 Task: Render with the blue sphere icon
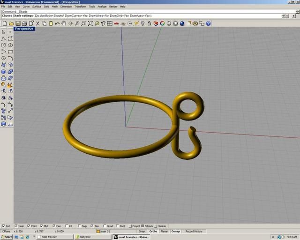pyautogui.click(x=182, y=23)
